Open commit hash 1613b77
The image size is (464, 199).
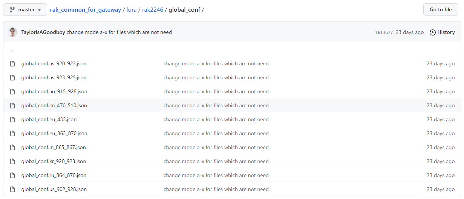[x=384, y=32]
